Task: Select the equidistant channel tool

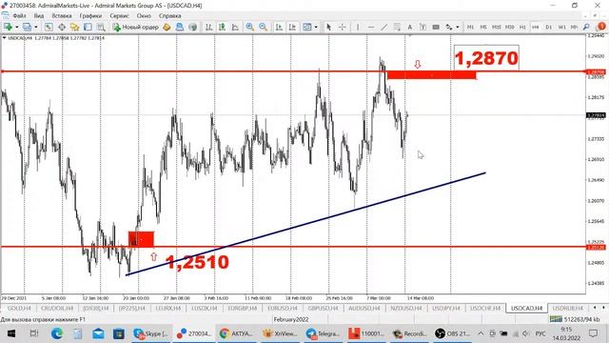Action: [397, 27]
